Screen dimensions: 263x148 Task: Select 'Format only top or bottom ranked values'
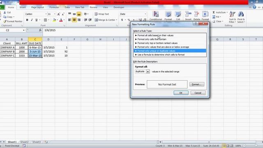[170, 43]
